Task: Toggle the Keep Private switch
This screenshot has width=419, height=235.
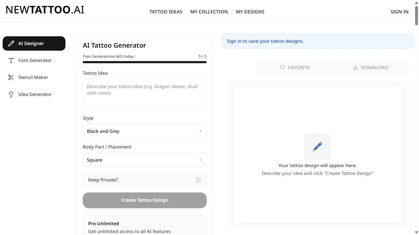Action: pos(196,180)
